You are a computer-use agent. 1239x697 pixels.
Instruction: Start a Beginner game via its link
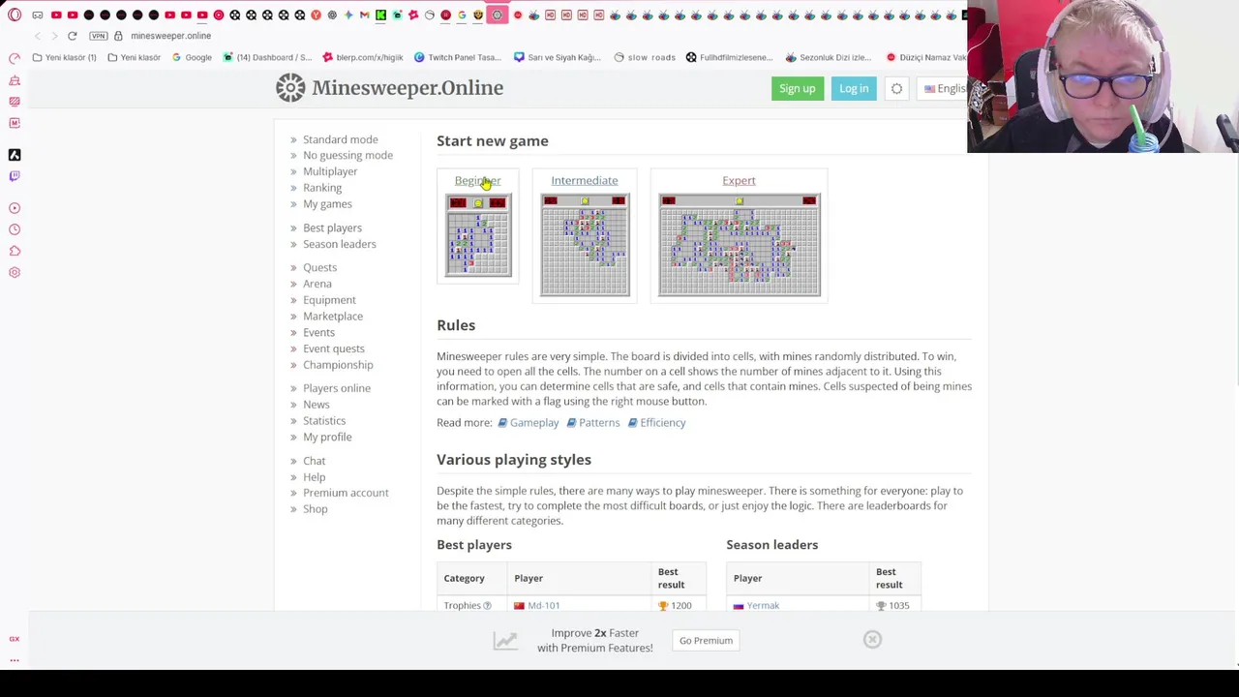tap(477, 180)
